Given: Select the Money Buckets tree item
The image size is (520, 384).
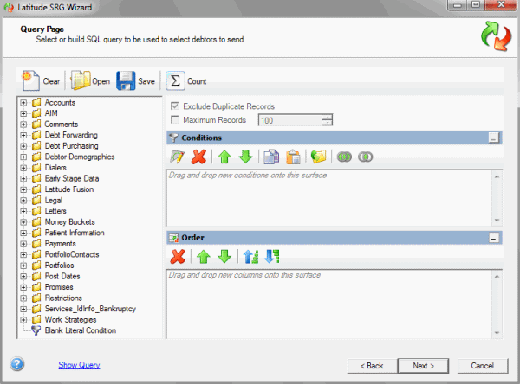Looking at the screenshot, I should 70,221.
